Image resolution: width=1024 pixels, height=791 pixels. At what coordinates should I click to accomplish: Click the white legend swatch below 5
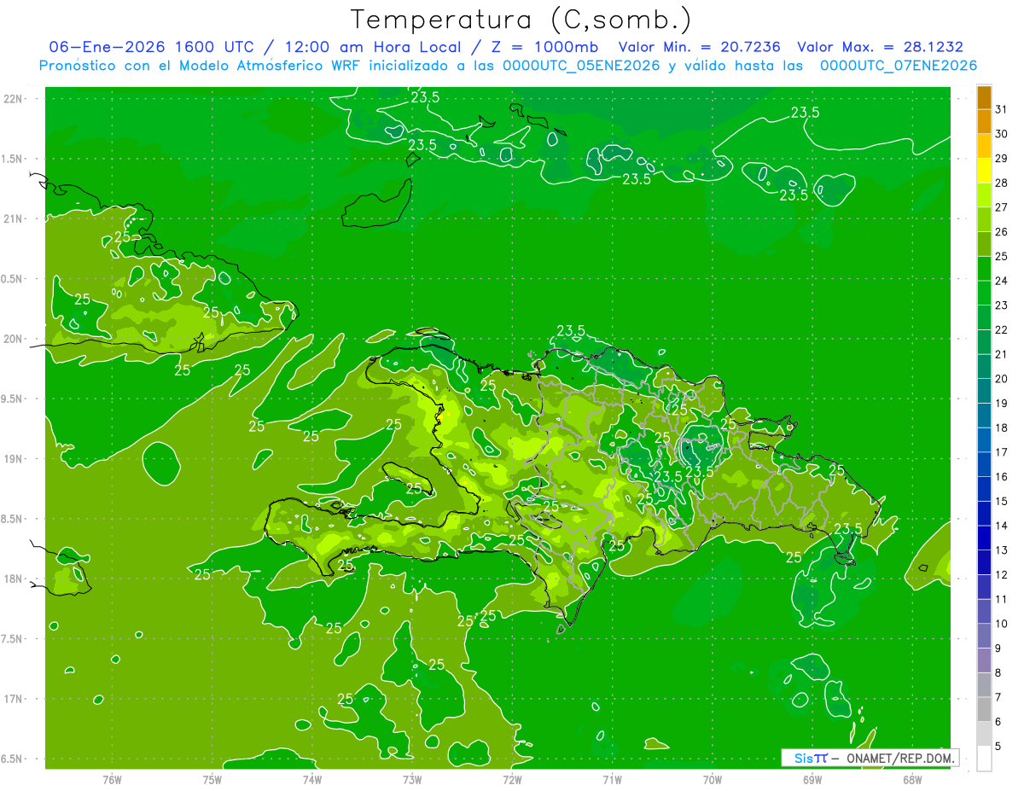984,758
